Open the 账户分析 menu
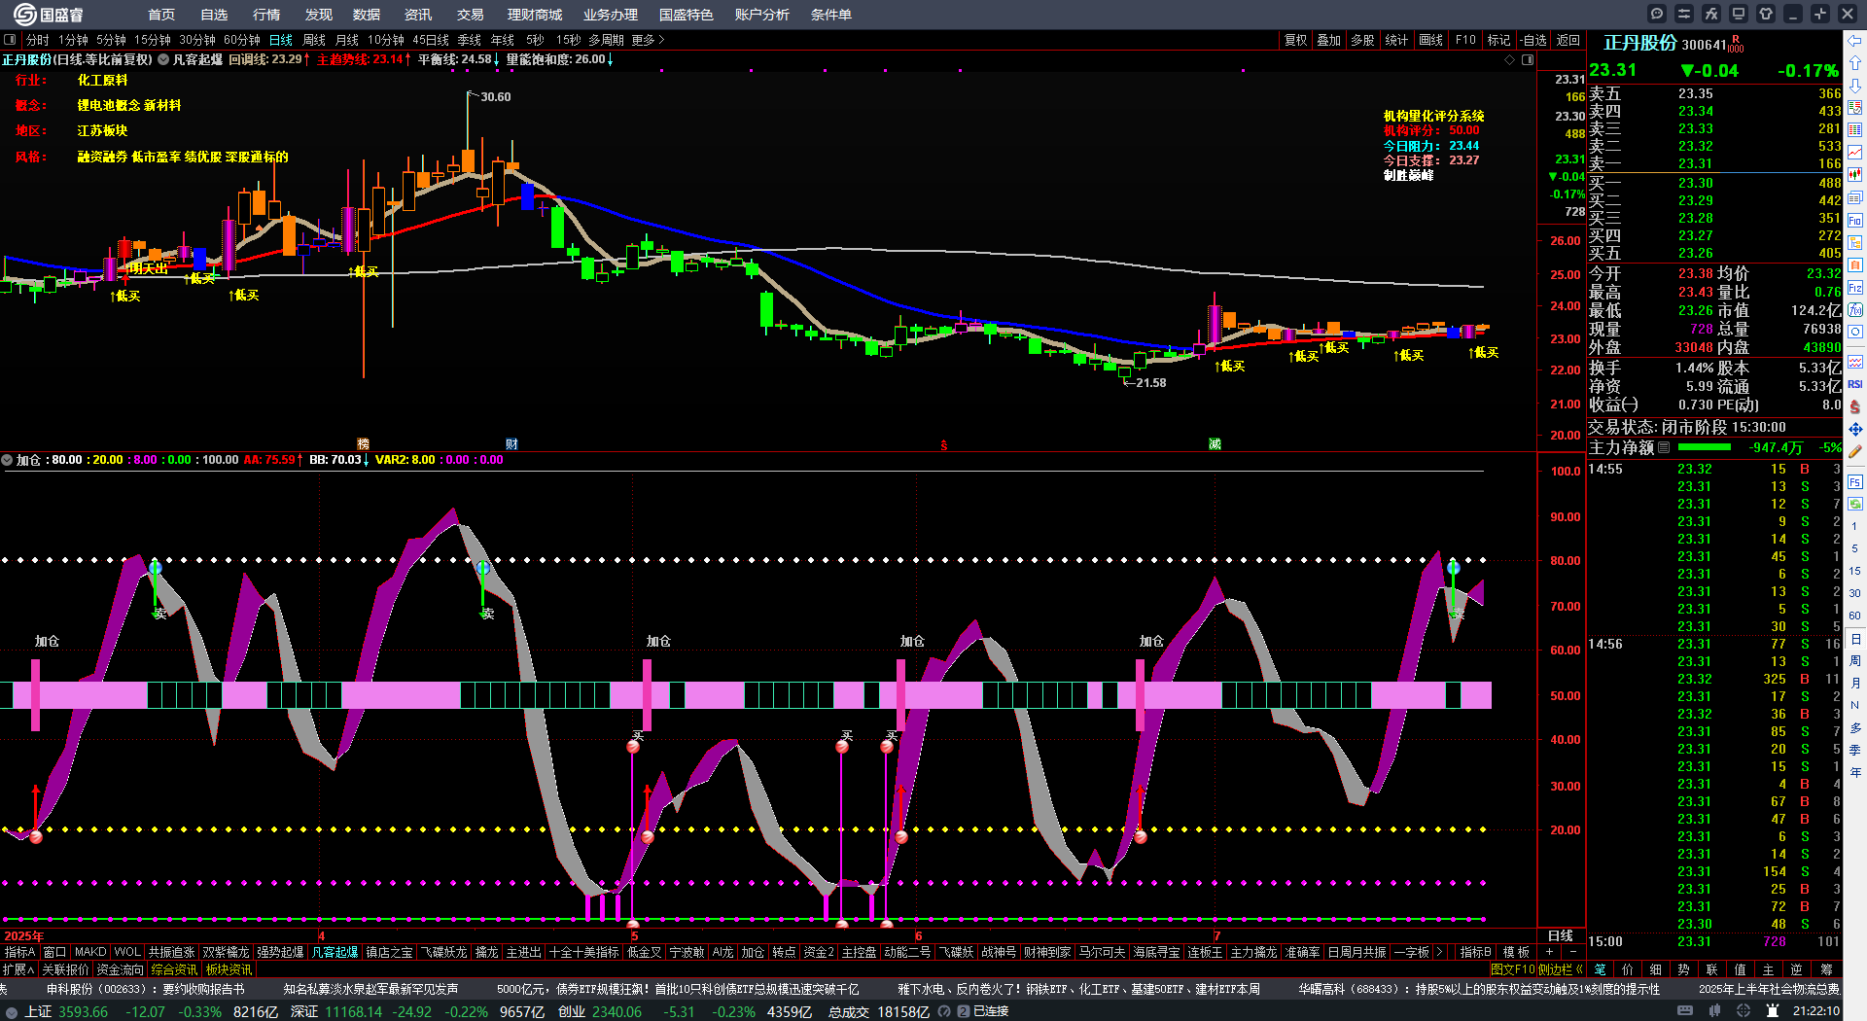The width and height of the screenshot is (1867, 1021). 762,15
